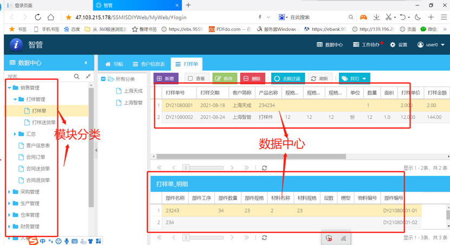
Task: Select 打样单 in the sidebar tree
Action: click(39, 111)
